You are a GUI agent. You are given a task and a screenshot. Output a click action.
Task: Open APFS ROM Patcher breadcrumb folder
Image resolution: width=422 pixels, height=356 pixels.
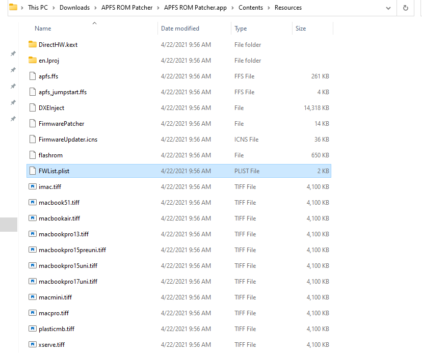pyautogui.click(x=127, y=8)
